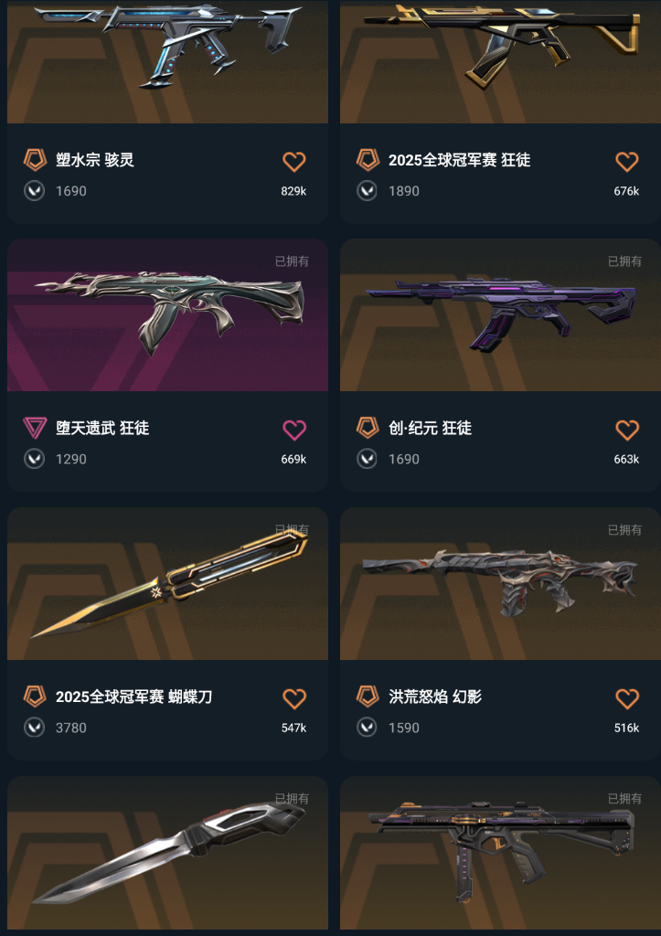The height and width of the screenshot is (936, 661).
Task: Tap heart icon for 2025全球冠军赛 蝴蝶刀
Action: tap(293, 698)
